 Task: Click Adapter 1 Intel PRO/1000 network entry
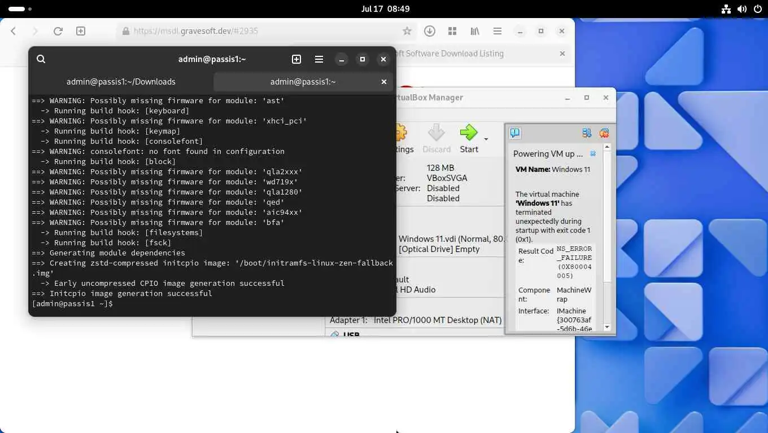(416, 320)
